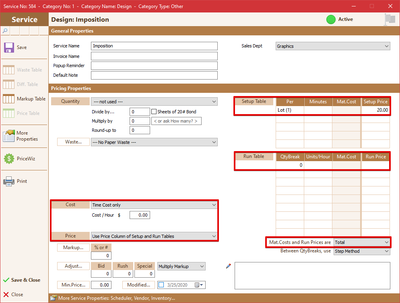Viewport: 400px width, 303px height.
Task: Click the Service Name field
Action: pyautogui.click(x=154, y=46)
